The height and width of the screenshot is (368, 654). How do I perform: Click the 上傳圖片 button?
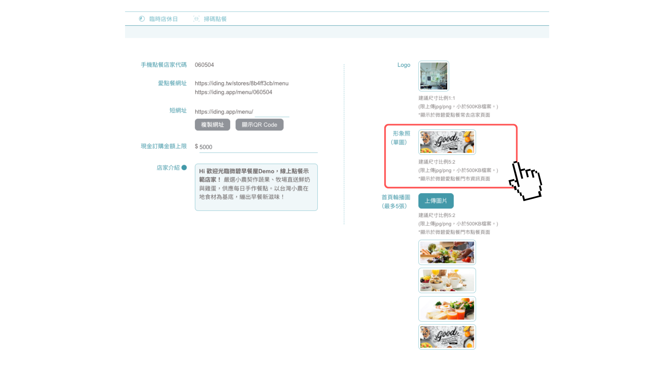[436, 201]
